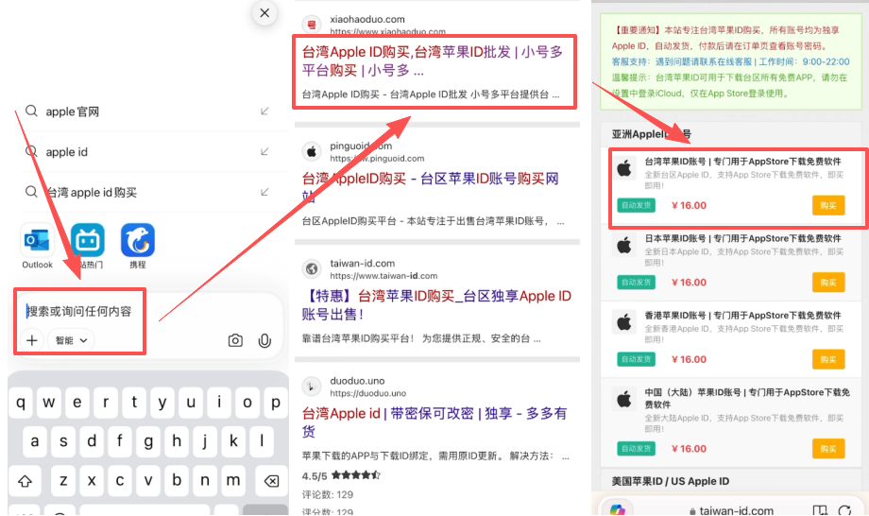Open camera search icon
869x516 pixels.
(x=235, y=340)
